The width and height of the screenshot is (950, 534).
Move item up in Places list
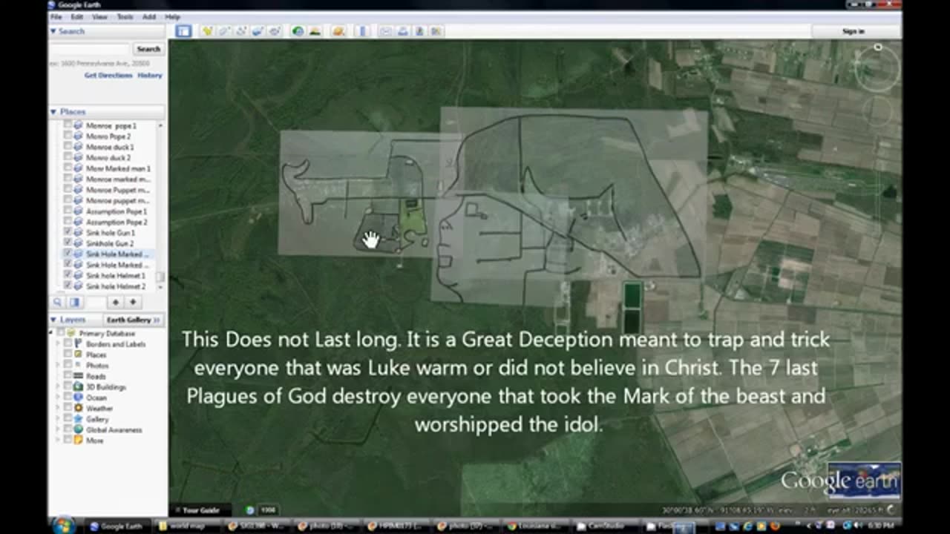point(115,302)
